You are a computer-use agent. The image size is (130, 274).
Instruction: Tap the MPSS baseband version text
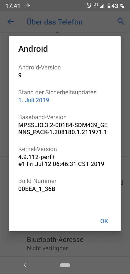63,129
